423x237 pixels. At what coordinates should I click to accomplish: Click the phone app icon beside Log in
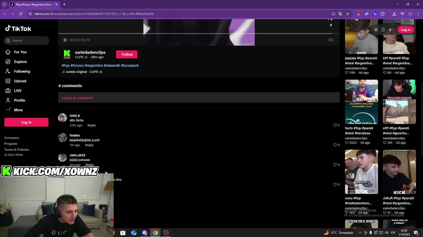[x=383, y=30]
